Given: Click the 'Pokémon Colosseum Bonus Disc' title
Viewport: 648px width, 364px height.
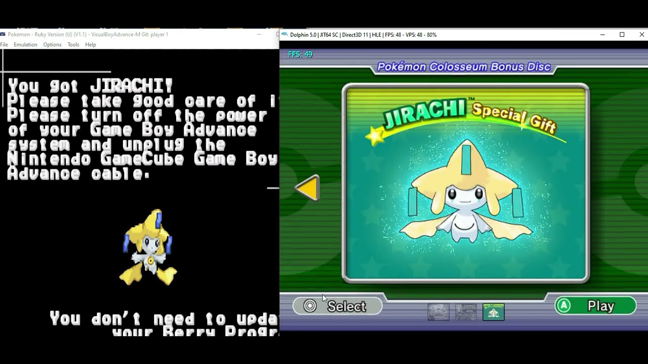Looking at the screenshot, I should (464, 67).
